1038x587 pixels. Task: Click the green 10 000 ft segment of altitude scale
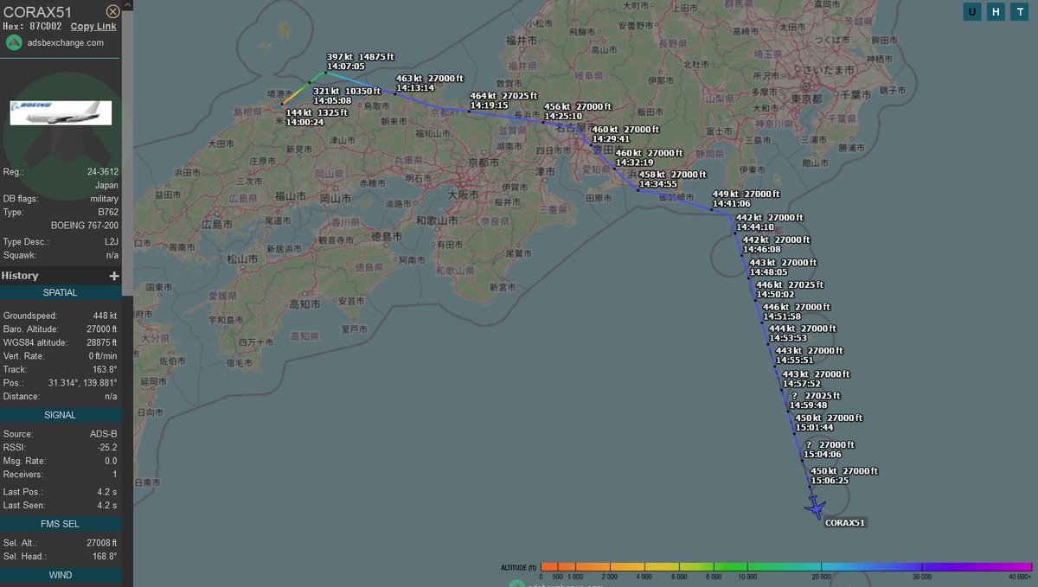point(749,567)
